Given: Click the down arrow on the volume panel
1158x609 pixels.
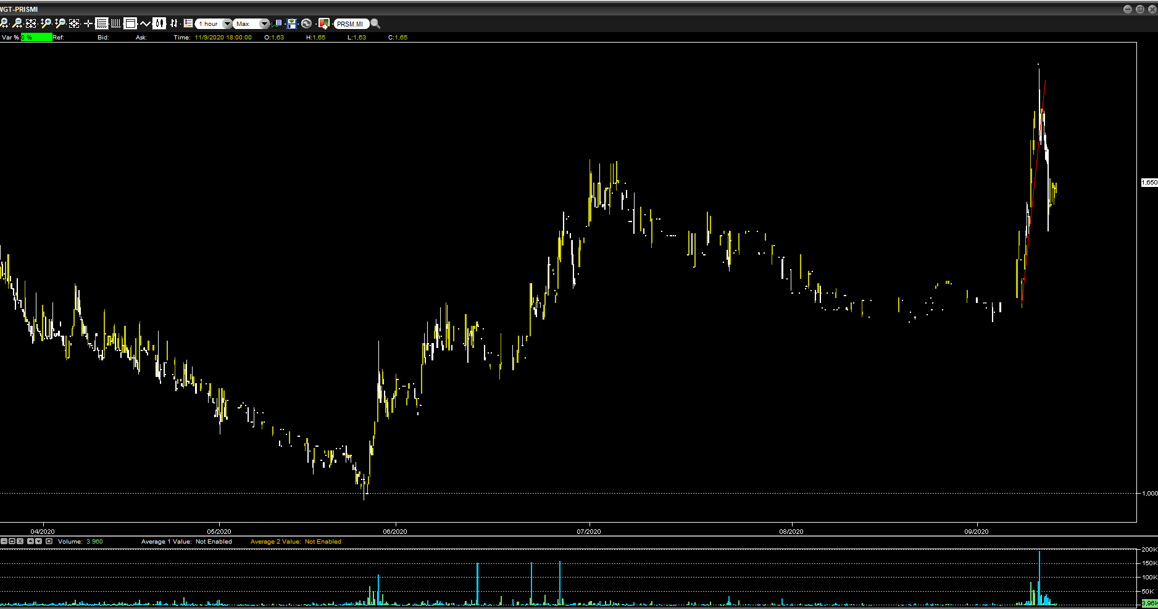Looking at the screenshot, I should (x=39, y=541).
